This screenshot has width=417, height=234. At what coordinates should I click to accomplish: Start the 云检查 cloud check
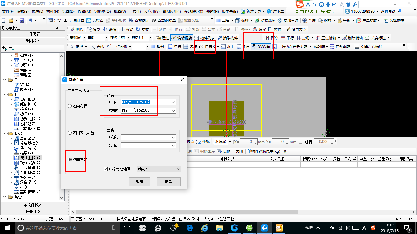tap(95, 20)
